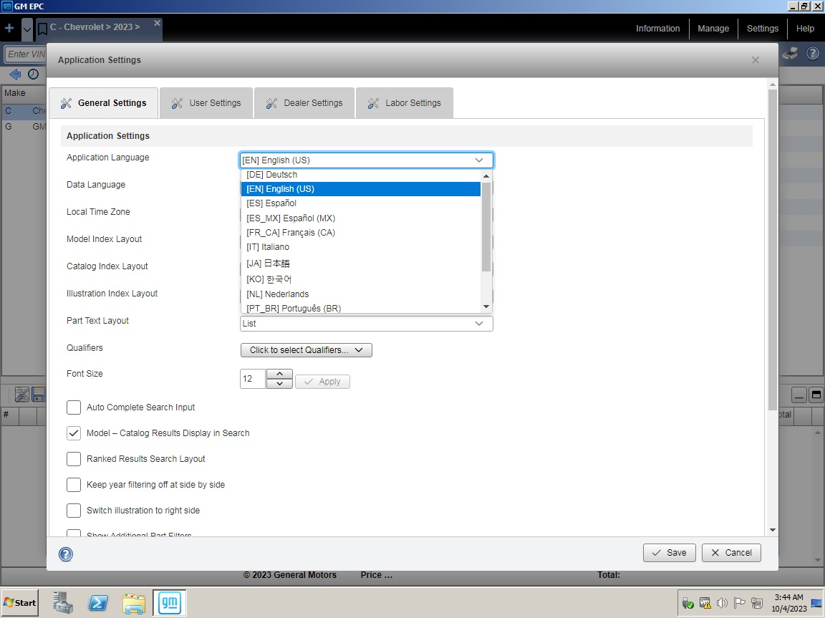The width and height of the screenshot is (825, 618).
Task: Choose [NL] Nederlands language option
Action: (x=361, y=294)
